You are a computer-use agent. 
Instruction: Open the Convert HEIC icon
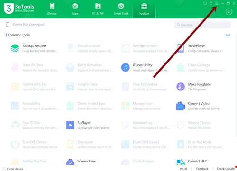(x=181, y=162)
